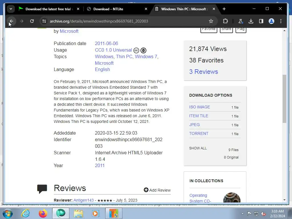Launch Internet Explorer from the taskbar
Image resolution: width=292 pixels, height=219 pixels.
[x=25, y=213]
